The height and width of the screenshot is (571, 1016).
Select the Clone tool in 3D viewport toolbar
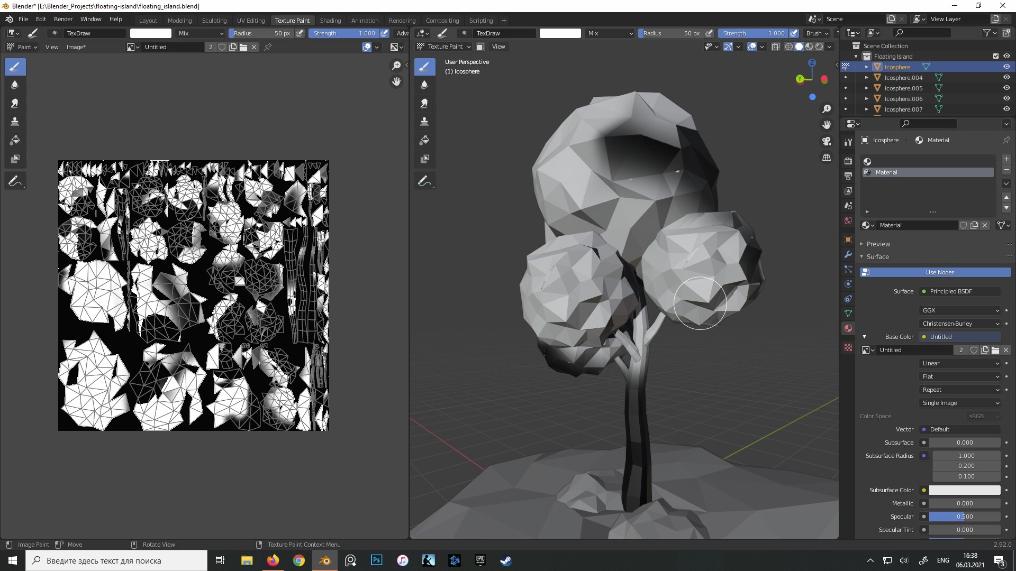click(x=424, y=122)
